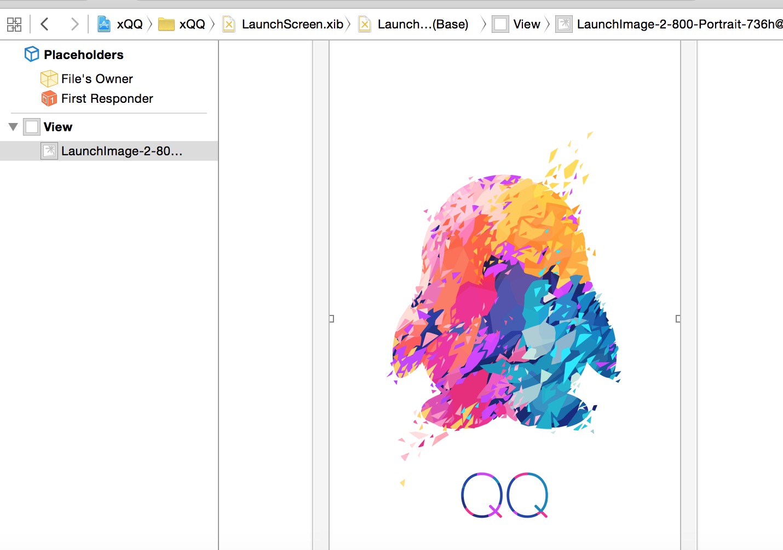Go forward with the right arrow
The width and height of the screenshot is (783, 550).
point(74,24)
